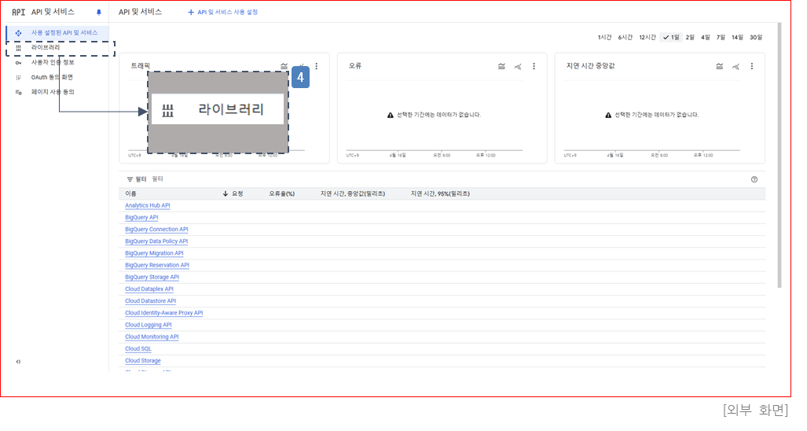Open 라이브러리 in the sidebar
This screenshot has height=431, width=807.
click(46, 47)
